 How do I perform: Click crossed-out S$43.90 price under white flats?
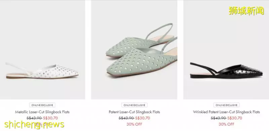click(34, 118)
